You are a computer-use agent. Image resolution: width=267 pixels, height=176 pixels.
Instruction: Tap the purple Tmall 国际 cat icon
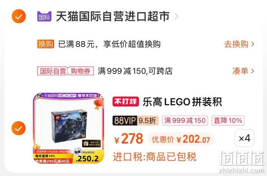click(x=44, y=16)
